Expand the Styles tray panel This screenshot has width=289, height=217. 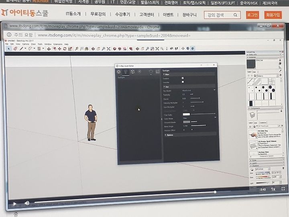267,161
